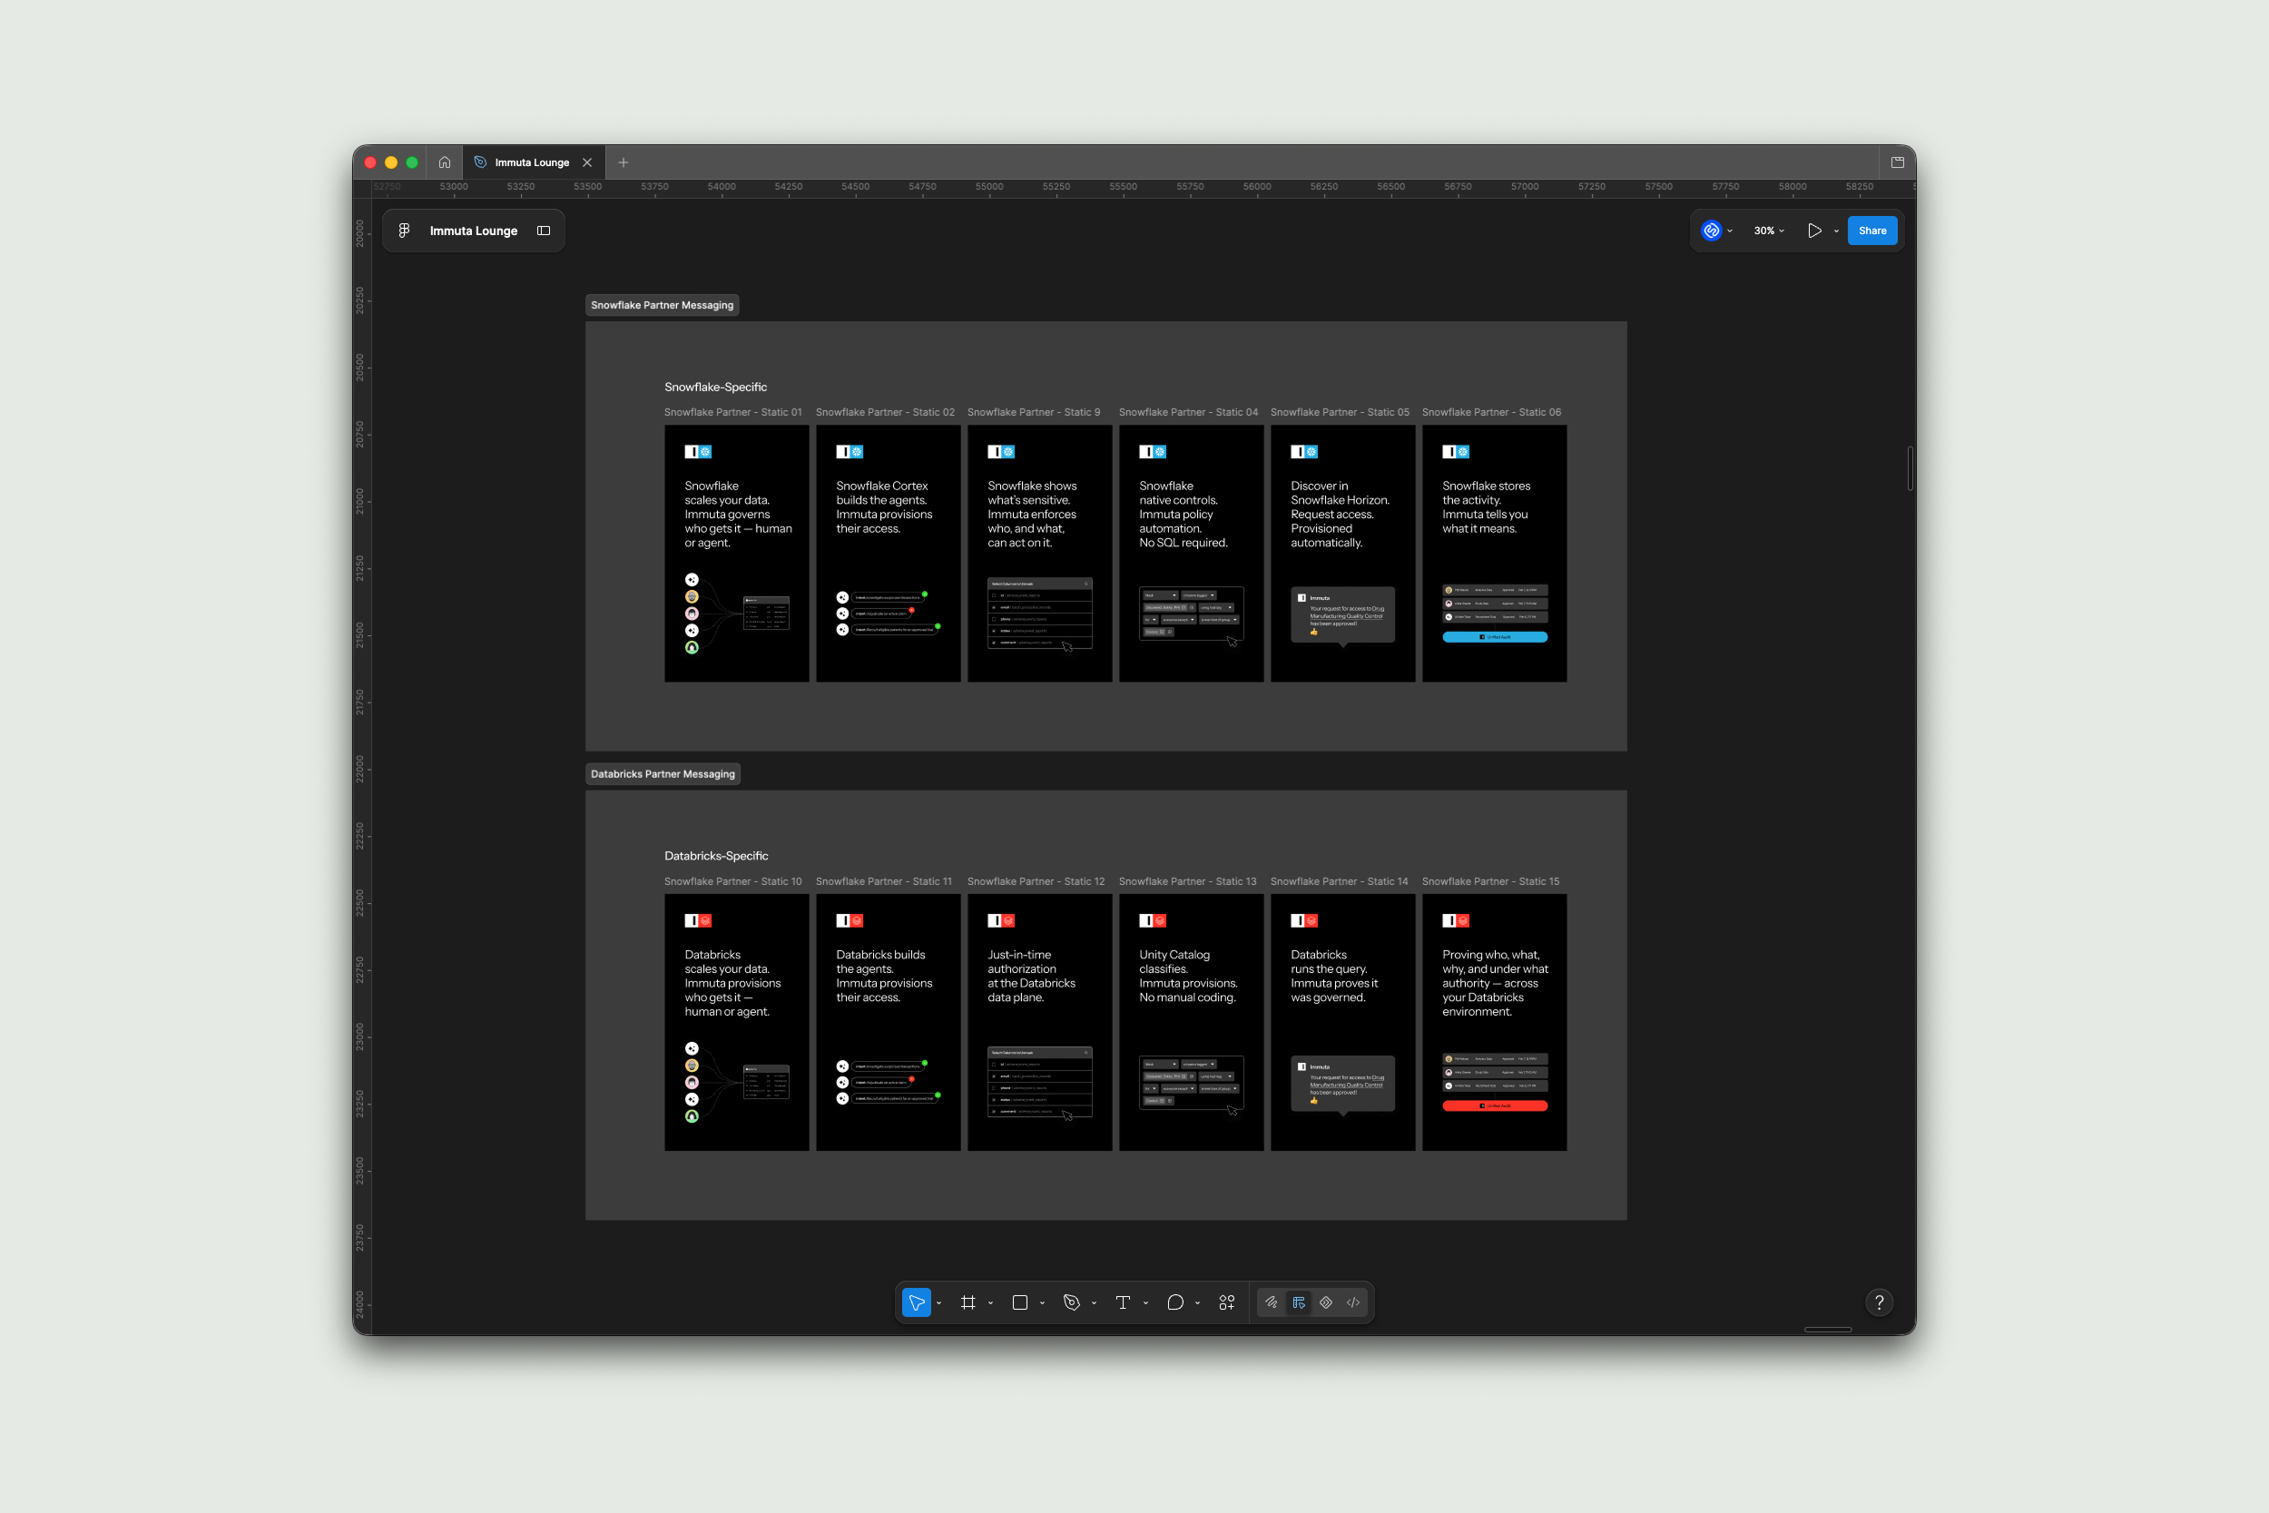Select the Rectangle shape tool
The image size is (2269, 1513).
pyautogui.click(x=1020, y=1302)
